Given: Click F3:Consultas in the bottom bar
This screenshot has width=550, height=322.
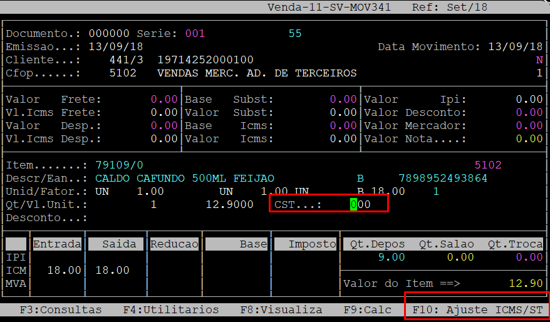Looking at the screenshot, I should pos(61,309).
